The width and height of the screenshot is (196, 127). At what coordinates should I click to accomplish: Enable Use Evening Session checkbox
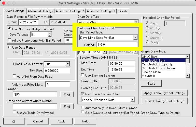82,75
